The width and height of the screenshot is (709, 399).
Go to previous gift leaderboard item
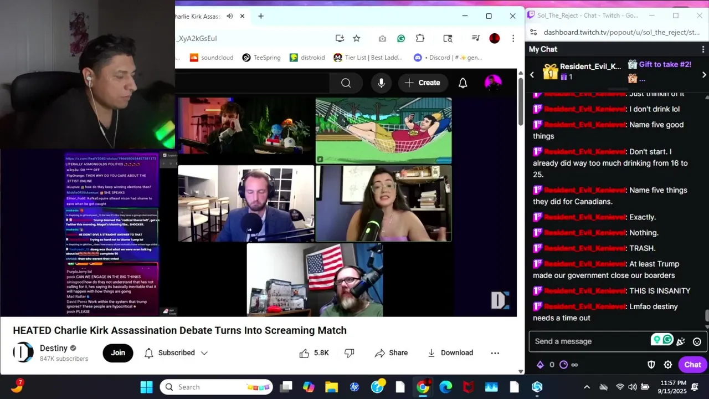click(x=532, y=75)
